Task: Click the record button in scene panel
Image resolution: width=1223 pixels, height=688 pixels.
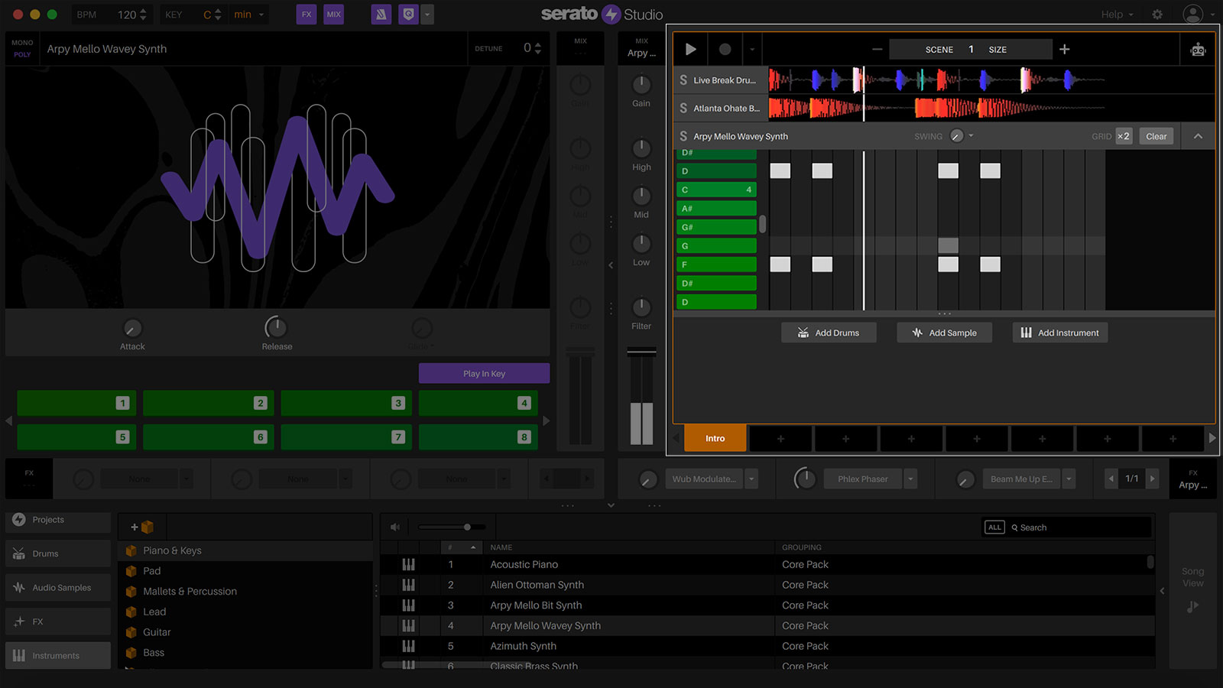Action: tap(725, 49)
